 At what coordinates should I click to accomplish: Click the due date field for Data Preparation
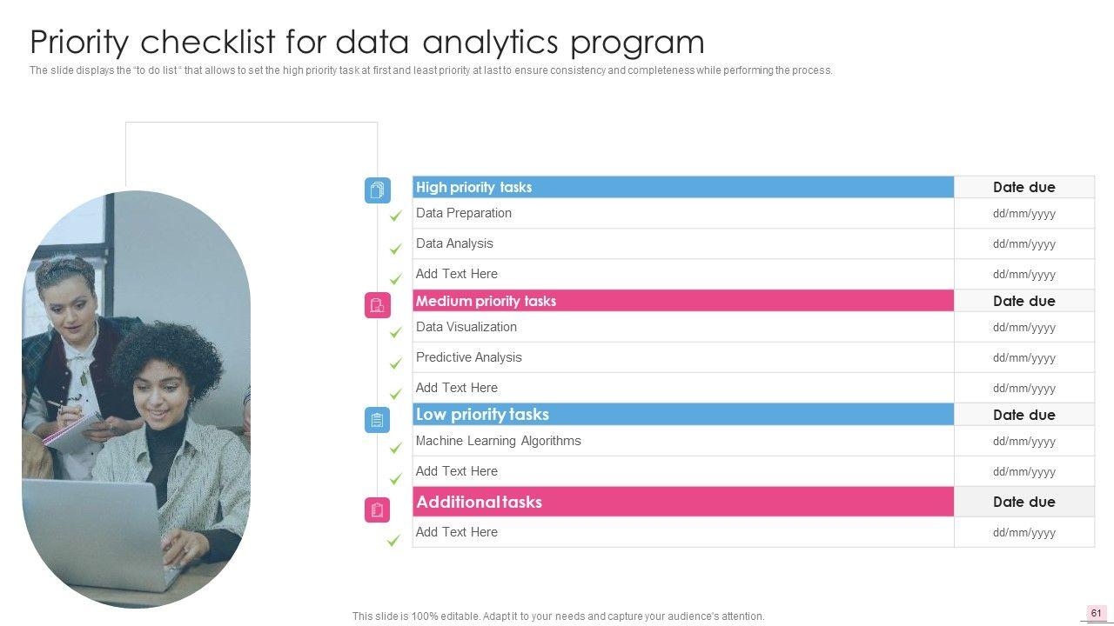(1023, 214)
